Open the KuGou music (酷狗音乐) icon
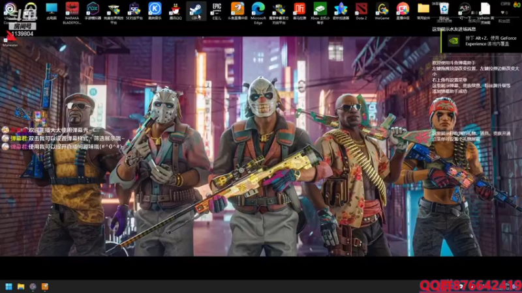Viewport: 522px width, 293px height. [155, 11]
